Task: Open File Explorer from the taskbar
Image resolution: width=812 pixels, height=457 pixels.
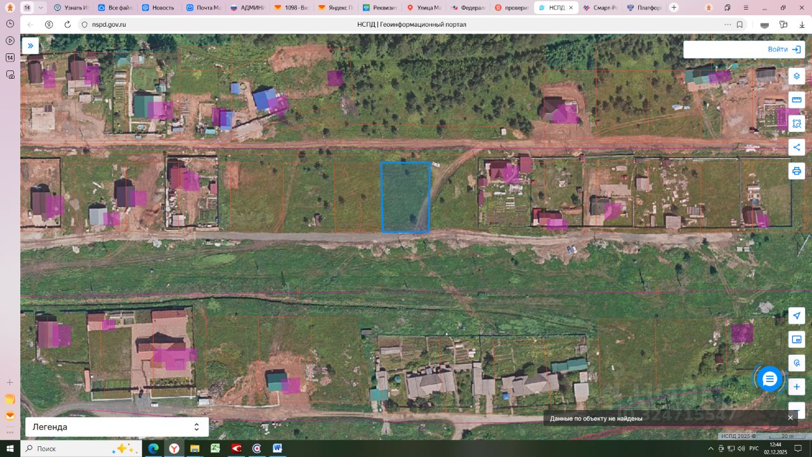Action: click(195, 449)
